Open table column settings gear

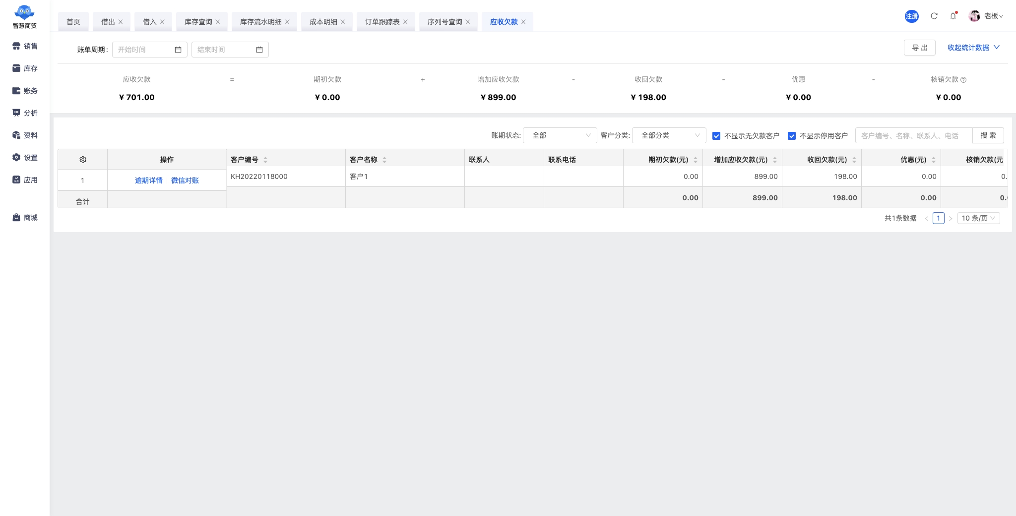[83, 160]
